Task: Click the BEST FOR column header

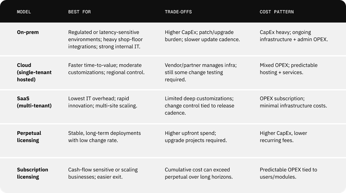Action: click(x=79, y=12)
